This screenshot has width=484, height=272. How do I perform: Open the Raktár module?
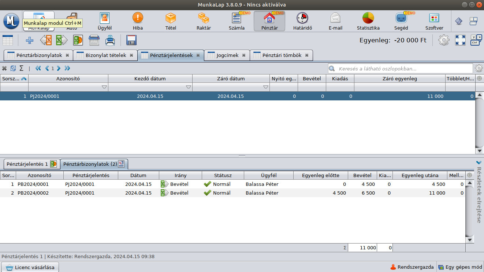coord(204,21)
